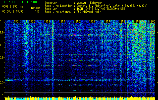This screenshot has width=158, height=100.
Task: Click the 1856 time marker
Action: (x=92, y=21)
